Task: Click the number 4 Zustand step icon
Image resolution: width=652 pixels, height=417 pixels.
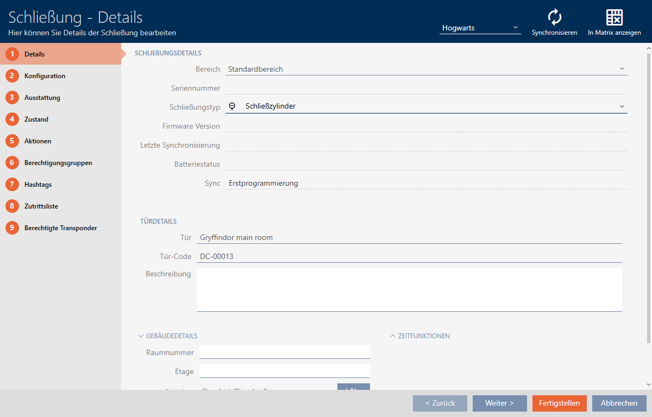Action: pyautogui.click(x=12, y=119)
